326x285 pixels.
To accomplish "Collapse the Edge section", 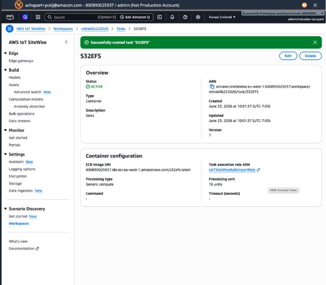I will tap(6, 53).
